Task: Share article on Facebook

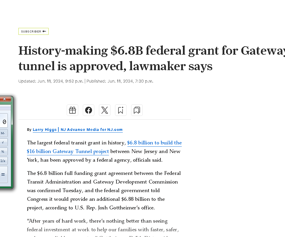Action: coord(89,110)
